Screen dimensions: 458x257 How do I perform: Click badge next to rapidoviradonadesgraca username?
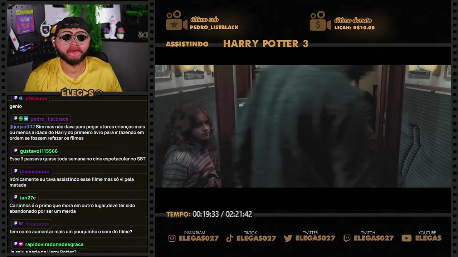tap(21, 244)
